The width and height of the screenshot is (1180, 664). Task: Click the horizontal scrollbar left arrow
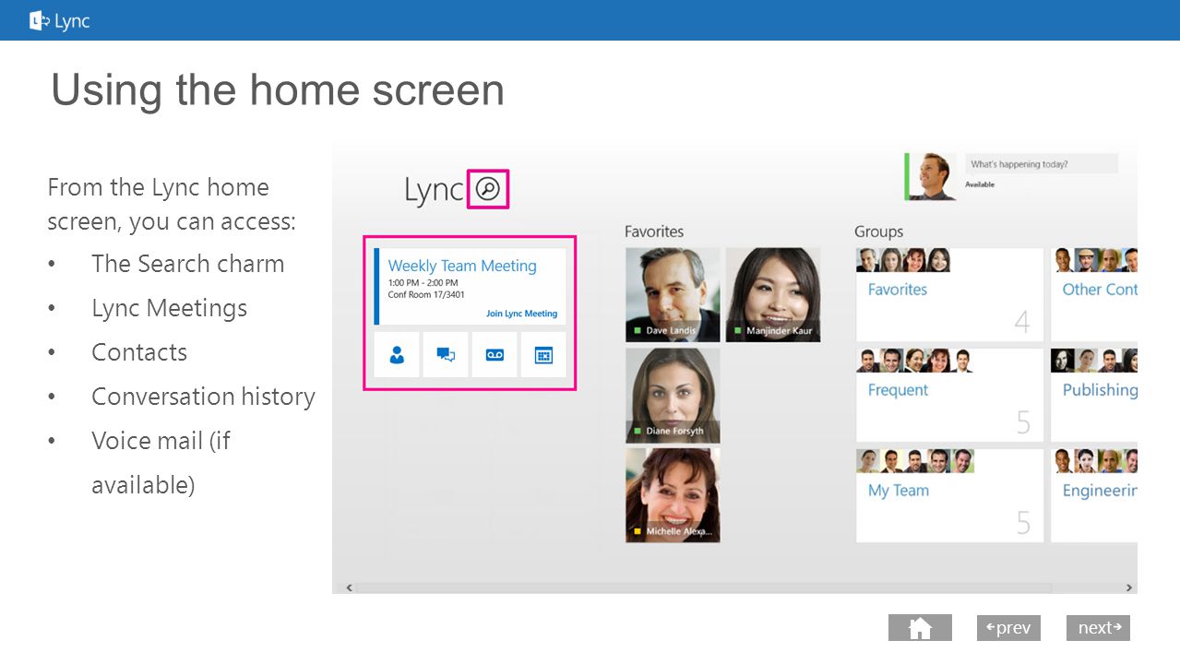(349, 587)
